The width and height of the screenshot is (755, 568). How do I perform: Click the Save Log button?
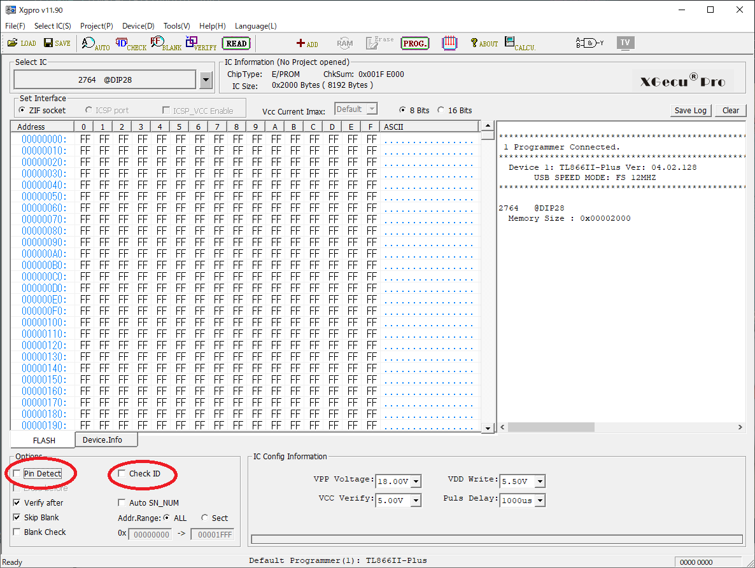(x=690, y=110)
